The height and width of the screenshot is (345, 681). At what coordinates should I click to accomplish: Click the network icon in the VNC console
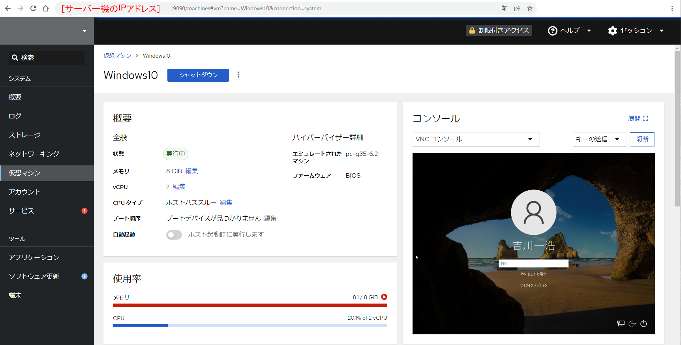(621, 324)
